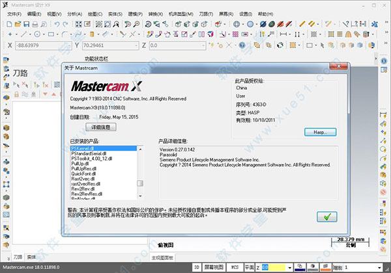
Task: Open the Y coordinate combo box dropdown
Action: [136, 45]
